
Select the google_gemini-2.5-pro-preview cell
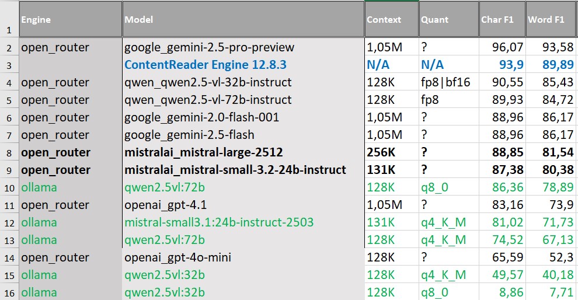(243, 47)
